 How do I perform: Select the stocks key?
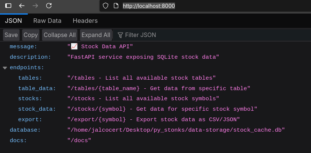(x=30, y=98)
